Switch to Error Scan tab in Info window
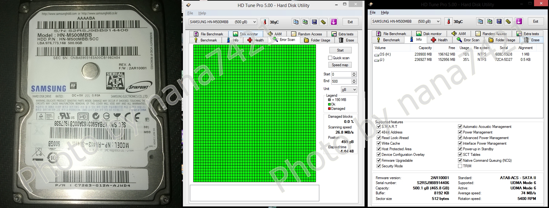The image size is (549, 208). click(468, 40)
